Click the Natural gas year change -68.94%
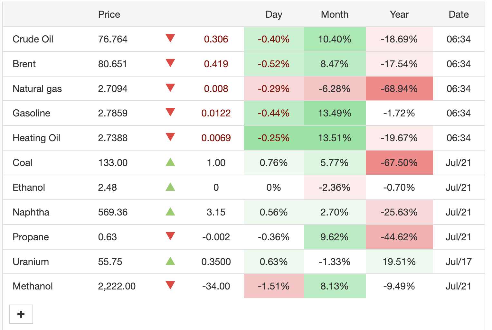The image size is (492, 330). point(399,89)
